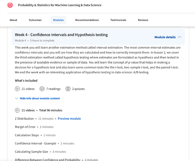Open Confidence Interval - Example video

click(35, 143)
